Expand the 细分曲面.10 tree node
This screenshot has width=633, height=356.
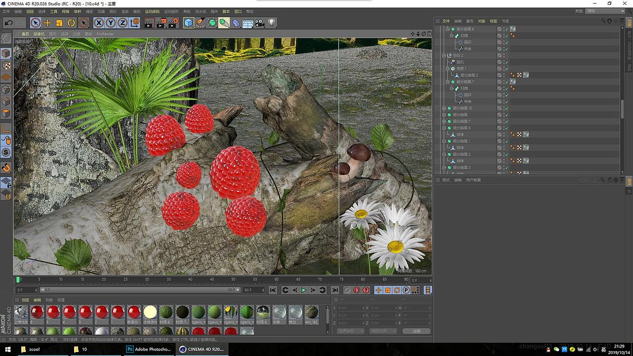click(444, 108)
